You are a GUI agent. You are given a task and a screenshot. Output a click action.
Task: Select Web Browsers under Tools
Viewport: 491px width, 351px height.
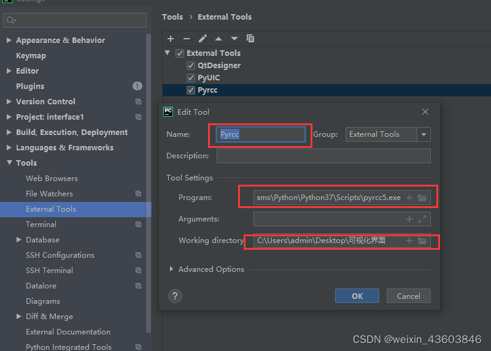coord(52,179)
